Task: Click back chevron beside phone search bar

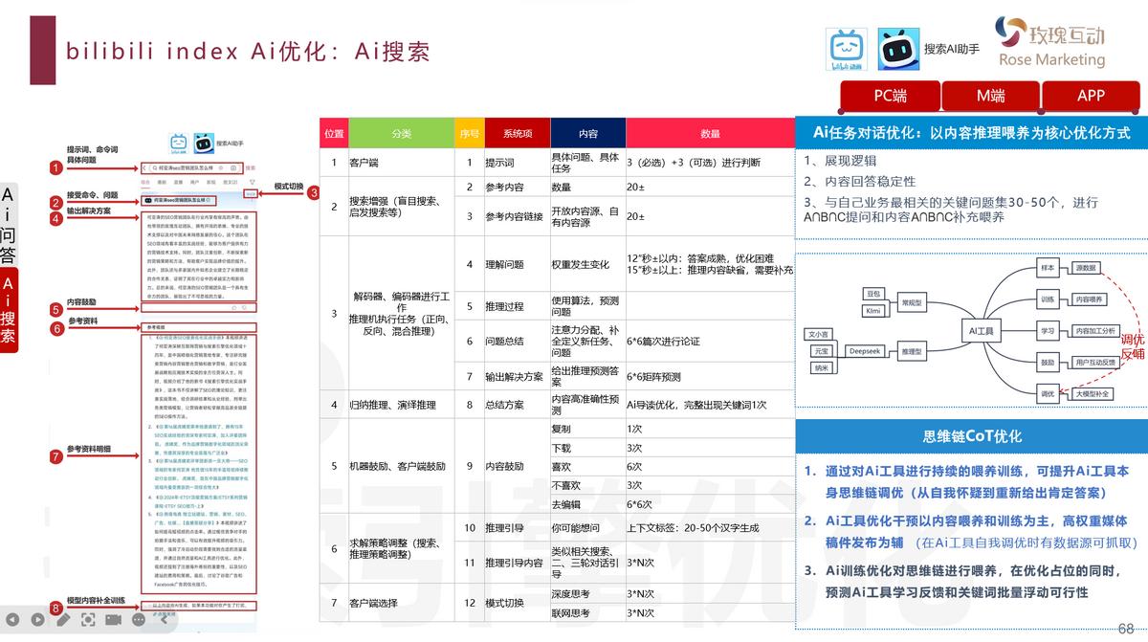Action: (x=144, y=167)
